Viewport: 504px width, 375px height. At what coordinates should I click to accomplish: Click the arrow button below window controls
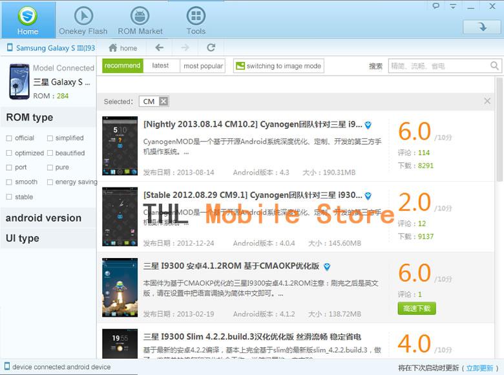(x=482, y=27)
